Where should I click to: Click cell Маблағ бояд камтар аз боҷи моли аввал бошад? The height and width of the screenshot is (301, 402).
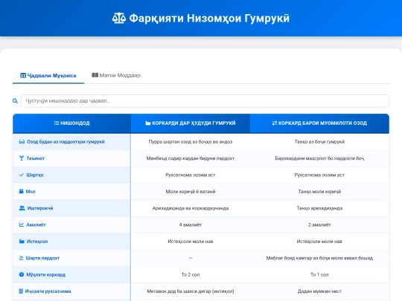pyautogui.click(x=319, y=258)
